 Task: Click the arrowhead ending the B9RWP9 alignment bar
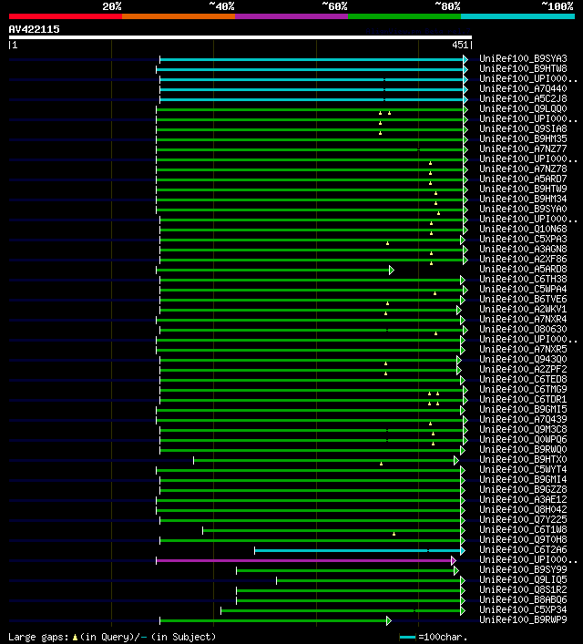pyautogui.click(x=389, y=621)
